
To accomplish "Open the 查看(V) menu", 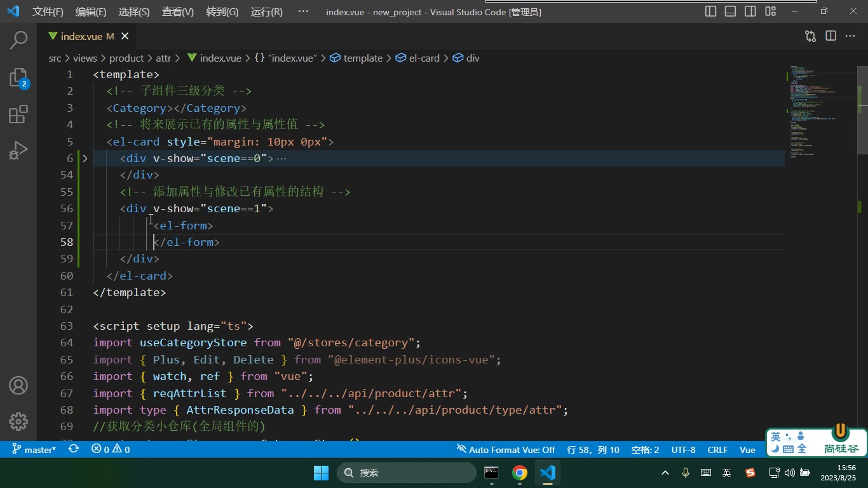I will 178,11.
